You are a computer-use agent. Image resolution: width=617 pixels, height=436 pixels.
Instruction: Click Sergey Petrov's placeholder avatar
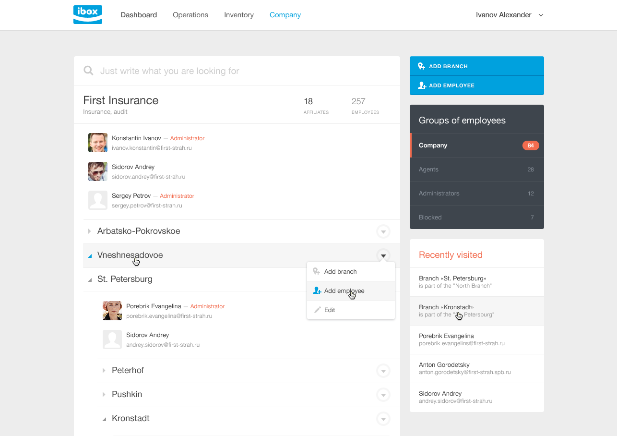(x=98, y=200)
